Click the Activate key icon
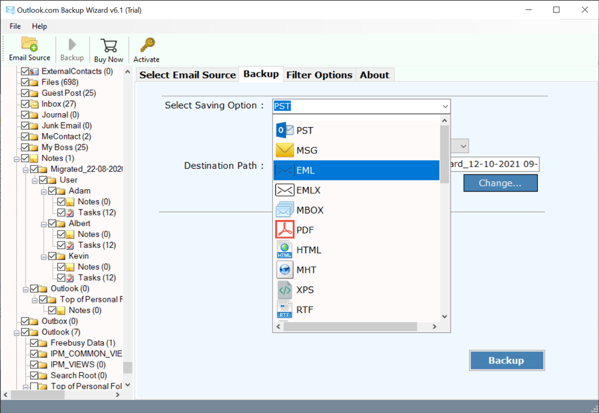This screenshot has height=413, width=599. pyautogui.click(x=147, y=45)
